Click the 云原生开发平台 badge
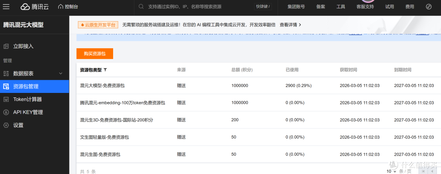This screenshot has width=441, height=174. (98, 25)
